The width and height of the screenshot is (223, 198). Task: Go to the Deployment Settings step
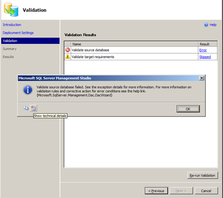[x=18, y=33]
